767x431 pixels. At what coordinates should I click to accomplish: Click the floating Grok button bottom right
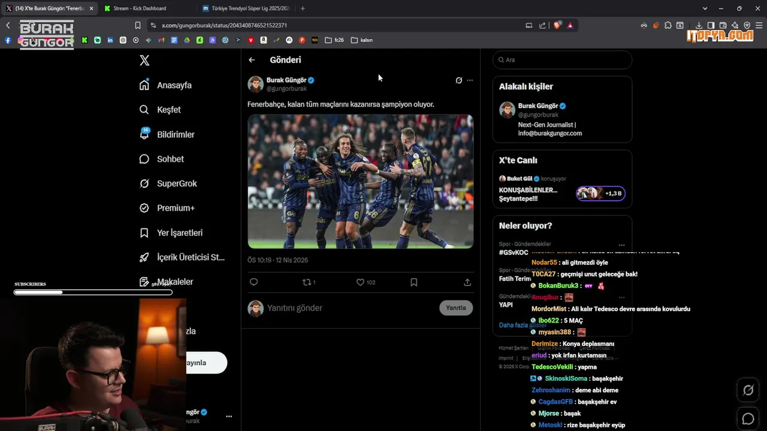[x=748, y=390]
